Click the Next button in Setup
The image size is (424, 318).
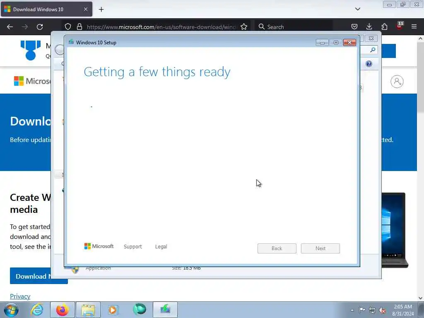(x=320, y=248)
